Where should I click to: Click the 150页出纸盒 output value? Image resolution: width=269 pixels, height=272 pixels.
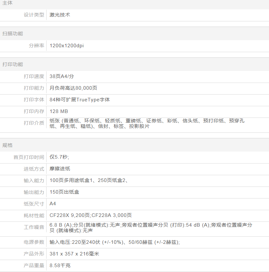point(64,192)
